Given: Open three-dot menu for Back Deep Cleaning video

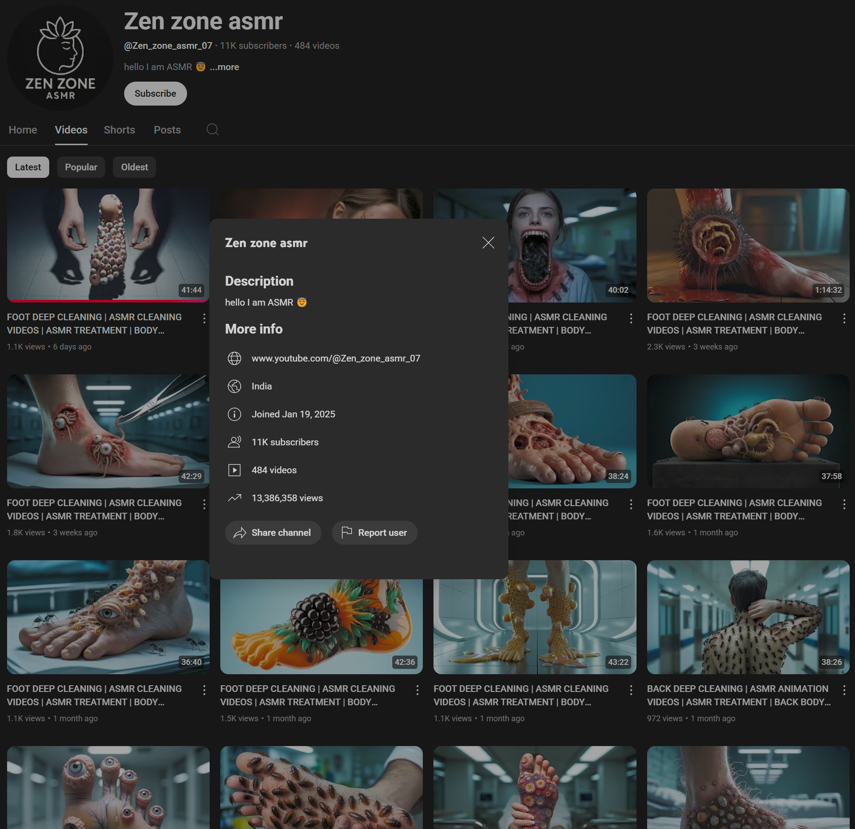Looking at the screenshot, I should [x=844, y=690].
